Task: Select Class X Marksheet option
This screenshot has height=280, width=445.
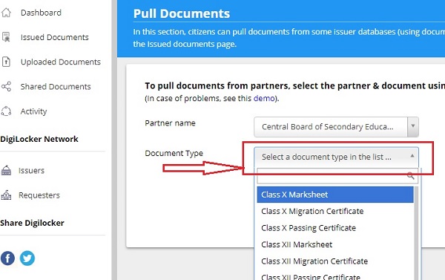Action: [x=335, y=195]
